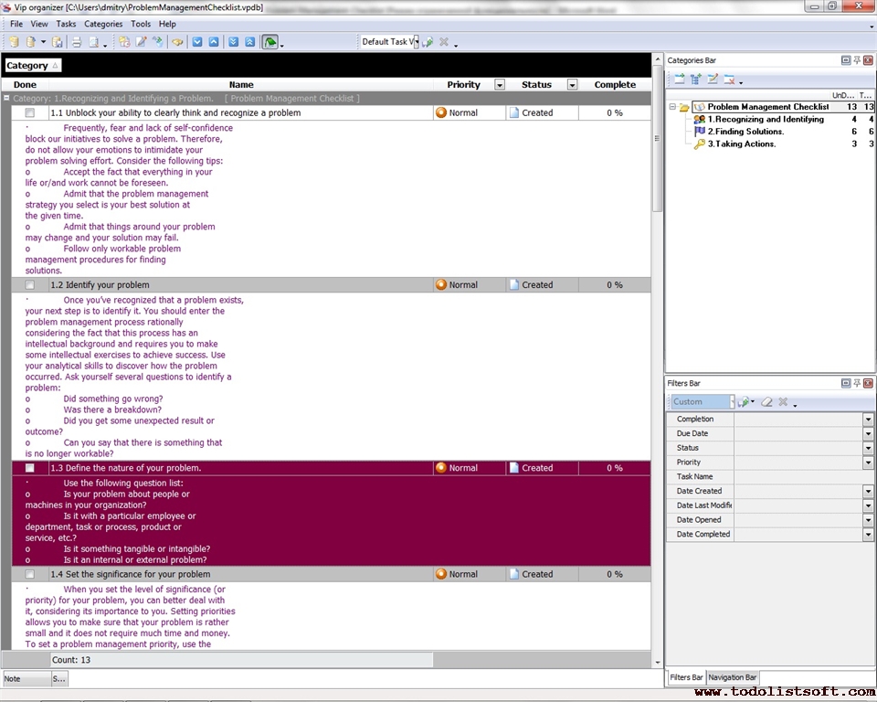The image size is (877, 702).
Task: Collapse the Problem Management Checklist tree node
Action: coord(672,107)
